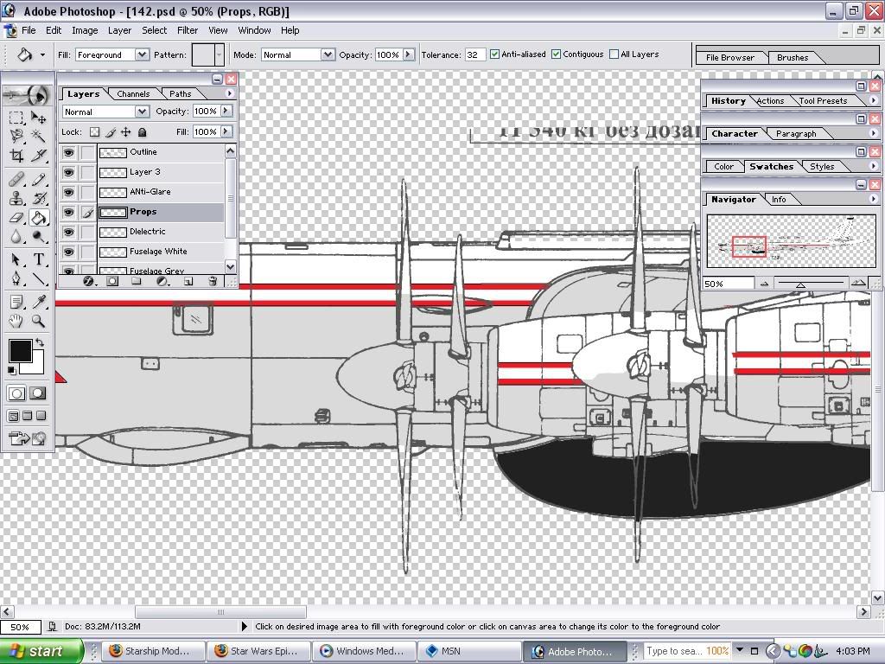Pick the History Brush tool
Screen dimensions: 885x664
[38, 198]
